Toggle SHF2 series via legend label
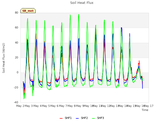Screen dimensions: 164x123 84,118
